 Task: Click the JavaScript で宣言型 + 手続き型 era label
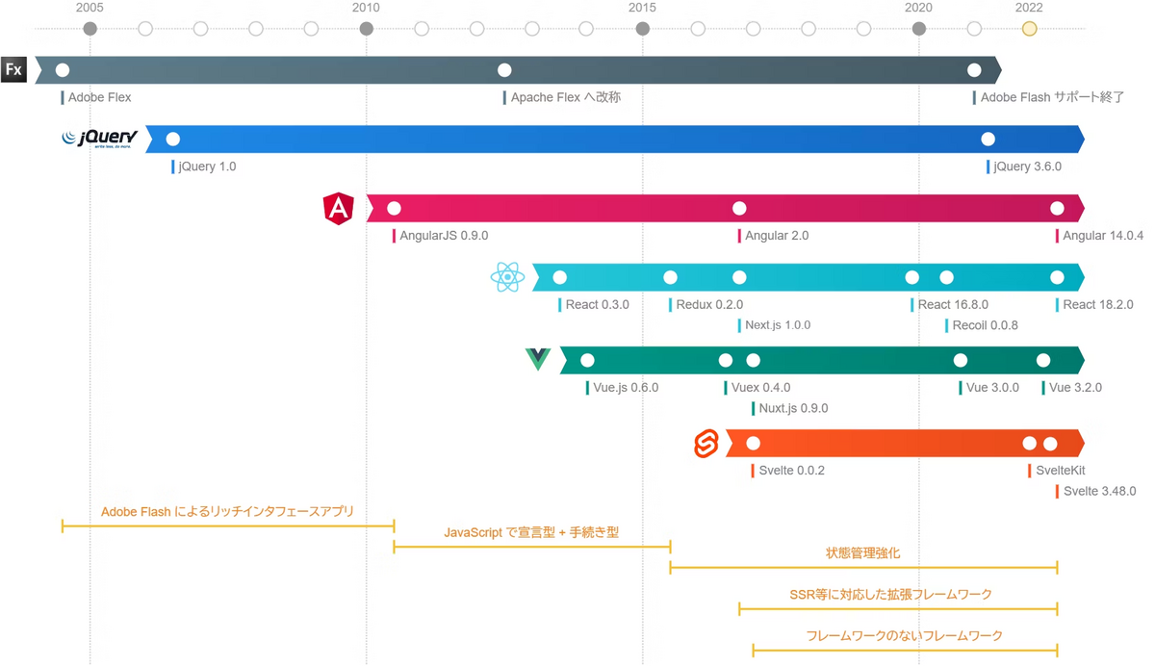click(x=531, y=532)
